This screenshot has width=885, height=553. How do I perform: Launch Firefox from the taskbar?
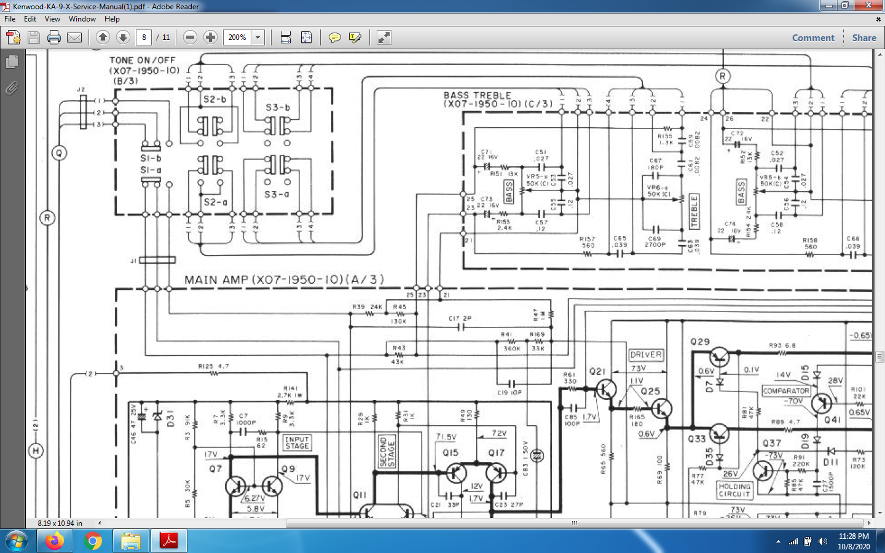pos(54,541)
